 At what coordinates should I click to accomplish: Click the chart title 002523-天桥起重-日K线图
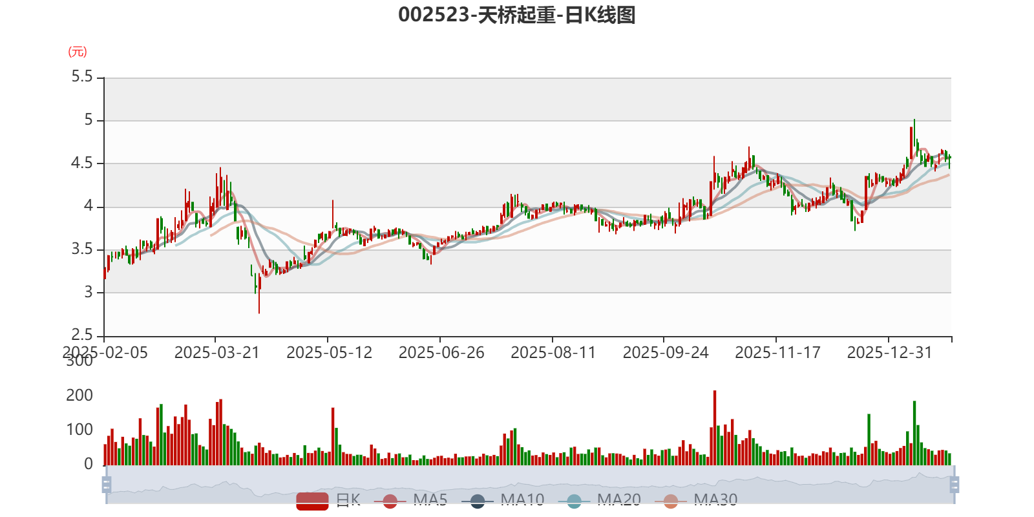point(517,15)
